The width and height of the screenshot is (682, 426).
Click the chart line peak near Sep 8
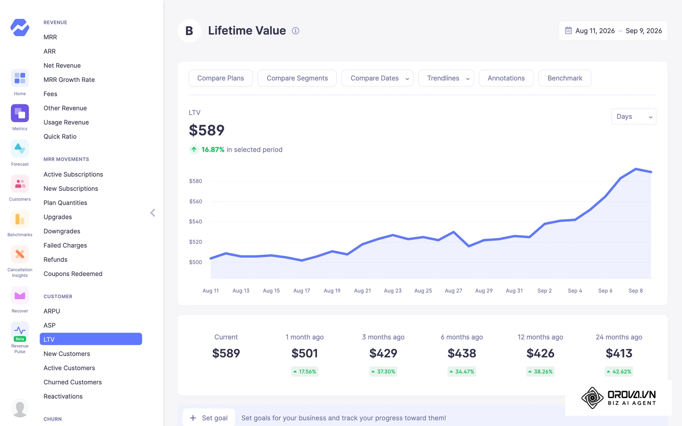click(x=636, y=169)
